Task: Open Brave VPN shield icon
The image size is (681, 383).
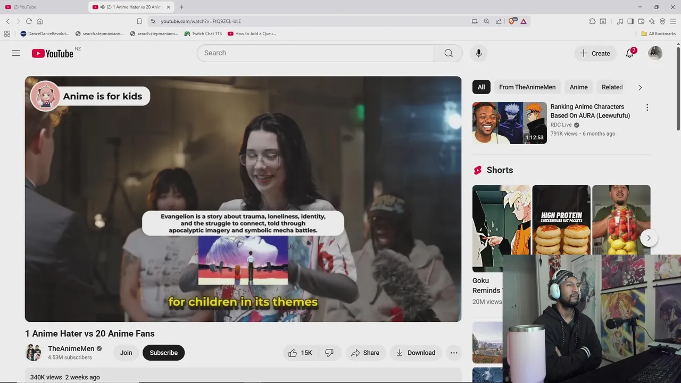Action: pyautogui.click(x=662, y=21)
